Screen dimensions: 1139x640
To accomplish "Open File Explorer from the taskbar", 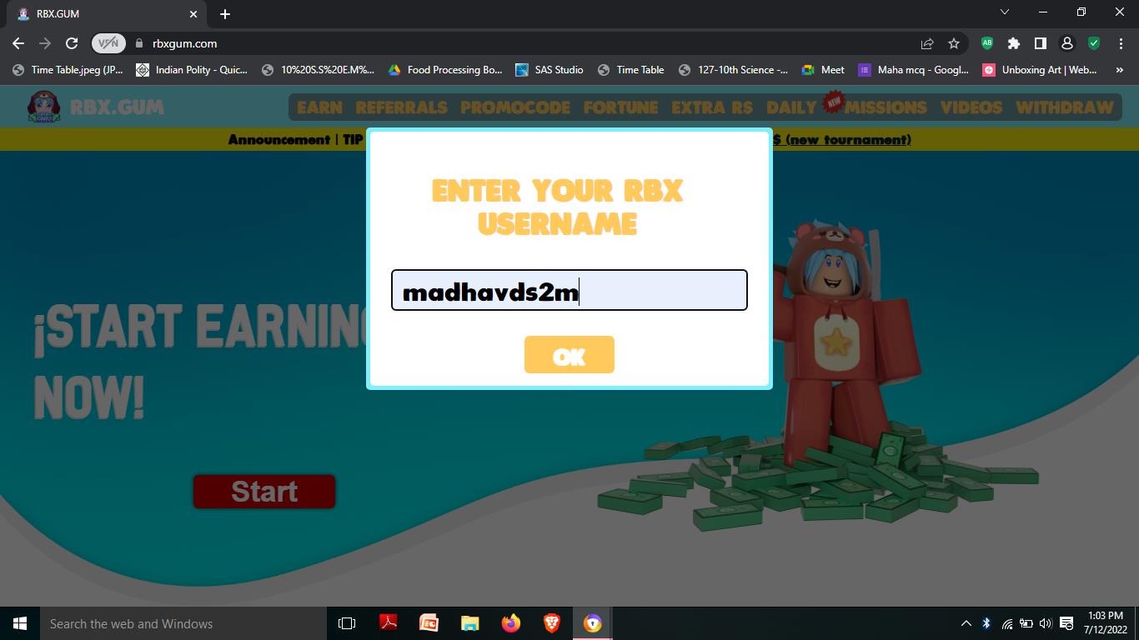I will pyautogui.click(x=470, y=623).
